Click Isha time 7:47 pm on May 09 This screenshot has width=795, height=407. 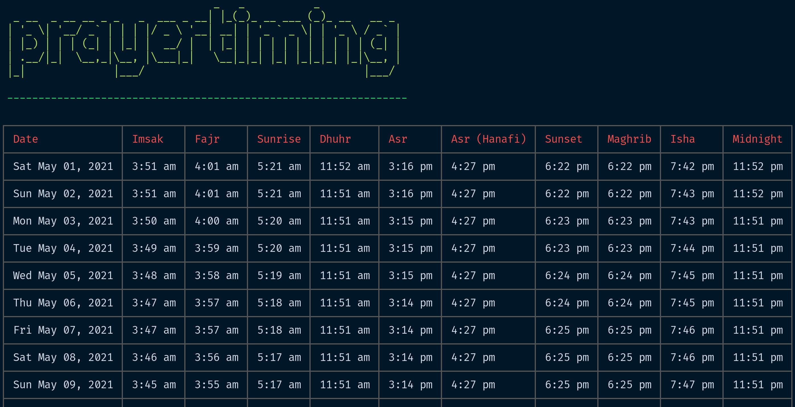tap(692, 385)
